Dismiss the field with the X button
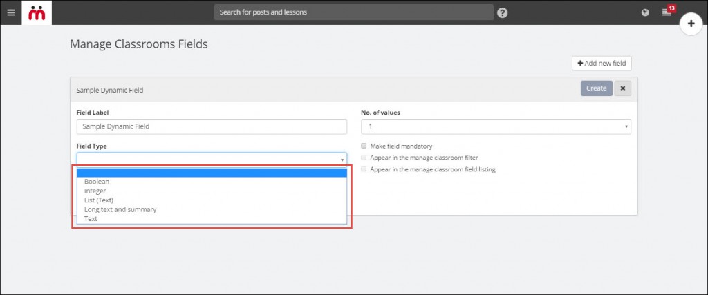 [x=623, y=88]
